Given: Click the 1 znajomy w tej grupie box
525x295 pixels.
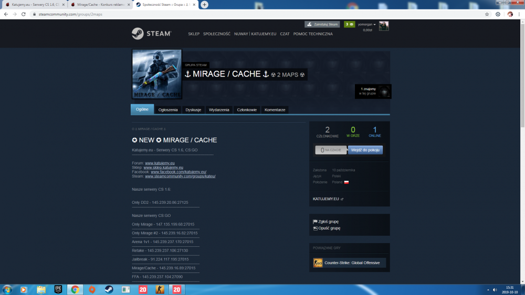Looking at the screenshot, I should (x=373, y=91).
